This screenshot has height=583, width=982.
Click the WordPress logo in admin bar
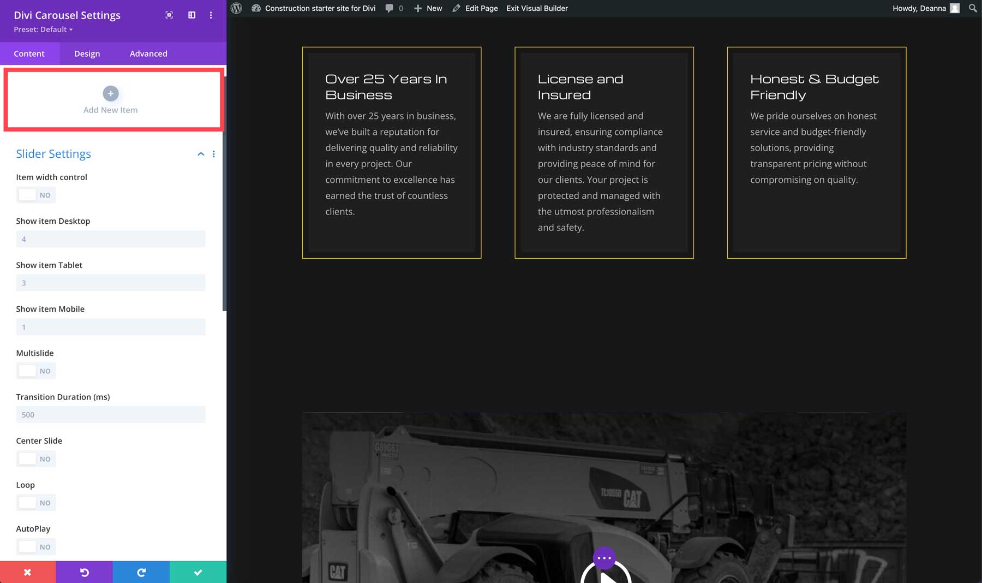pyautogui.click(x=236, y=8)
